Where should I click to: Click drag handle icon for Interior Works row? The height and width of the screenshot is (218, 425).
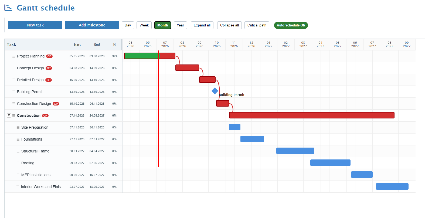click(x=18, y=187)
